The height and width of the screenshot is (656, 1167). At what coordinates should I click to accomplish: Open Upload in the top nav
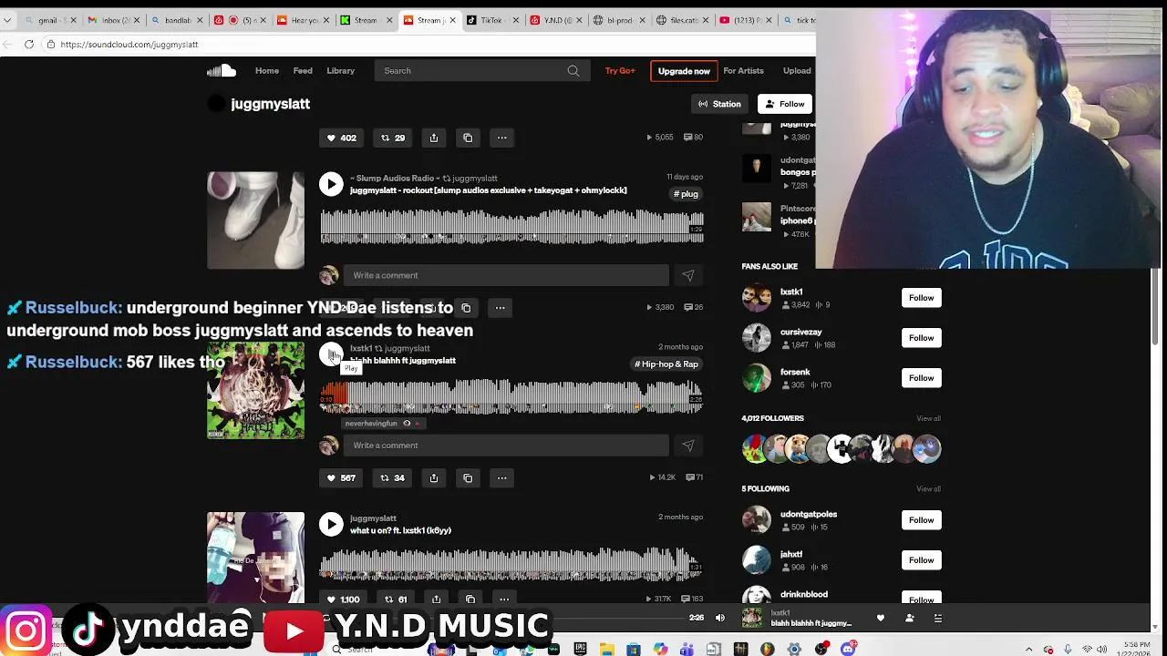797,71
